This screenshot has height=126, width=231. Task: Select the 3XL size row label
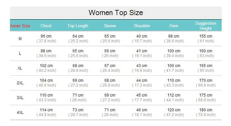[20, 98]
